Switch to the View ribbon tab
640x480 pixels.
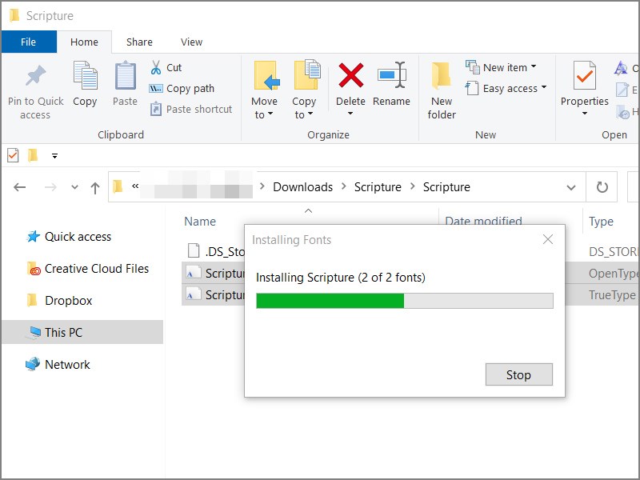pyautogui.click(x=191, y=42)
